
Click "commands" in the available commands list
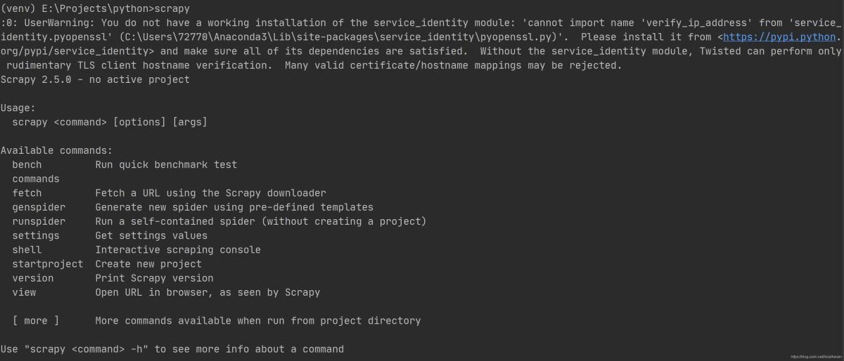pos(36,179)
